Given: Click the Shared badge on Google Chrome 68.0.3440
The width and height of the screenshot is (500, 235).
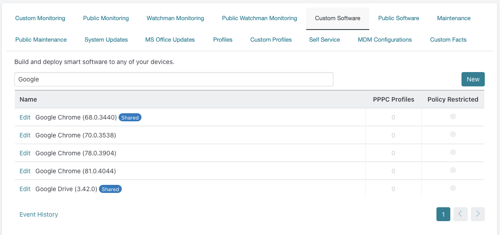Looking at the screenshot, I should click(x=130, y=117).
